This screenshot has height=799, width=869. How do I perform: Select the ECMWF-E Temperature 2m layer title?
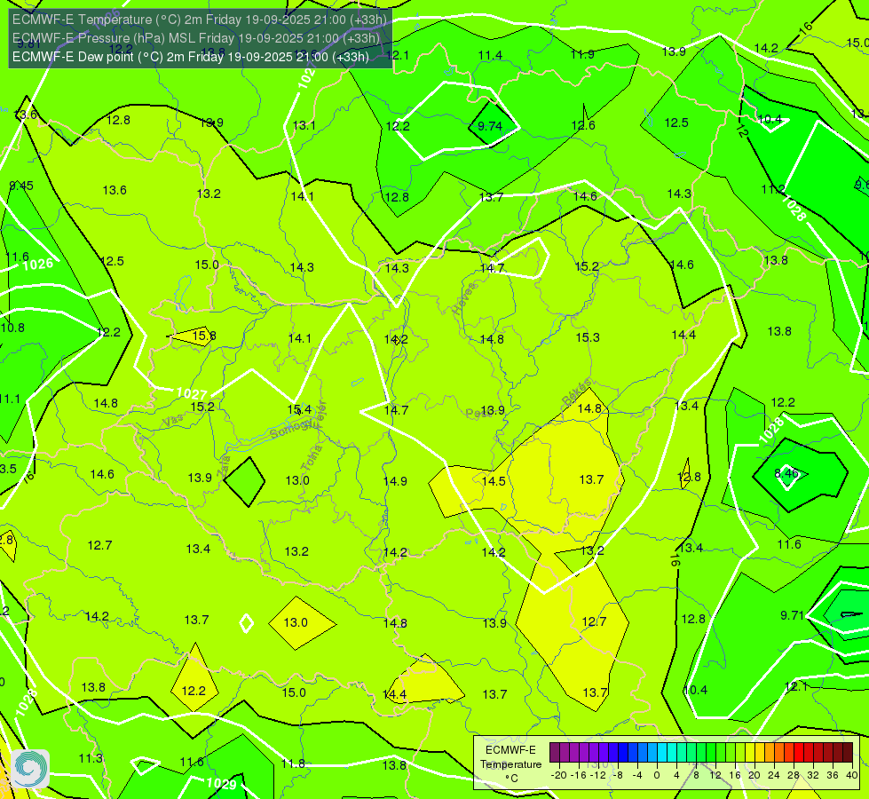200,20
